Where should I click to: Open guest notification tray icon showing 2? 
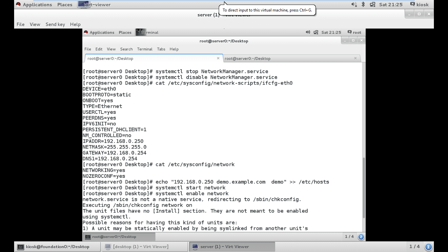click(361, 237)
